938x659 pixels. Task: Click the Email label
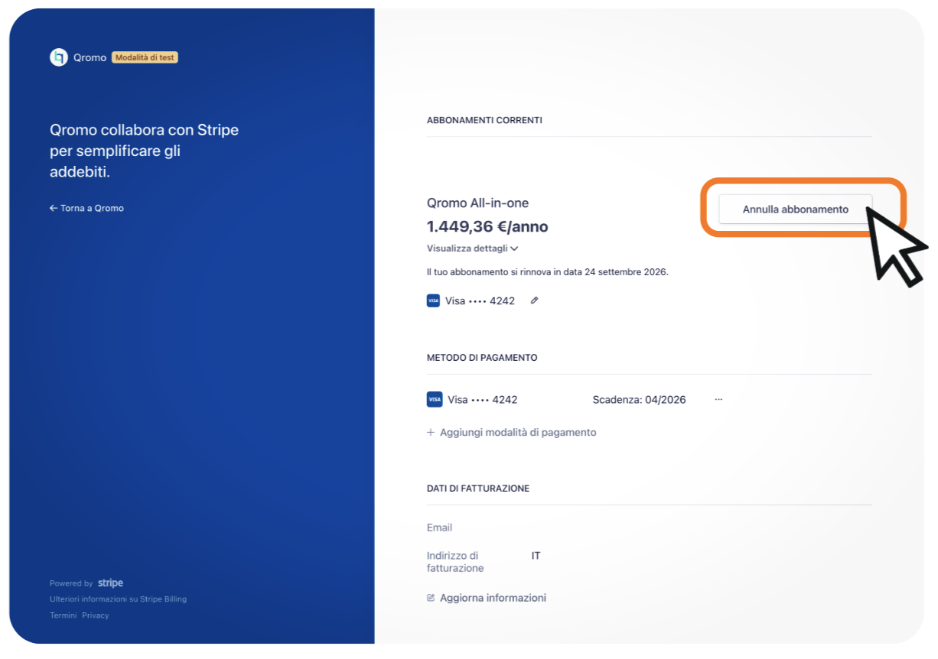439,528
